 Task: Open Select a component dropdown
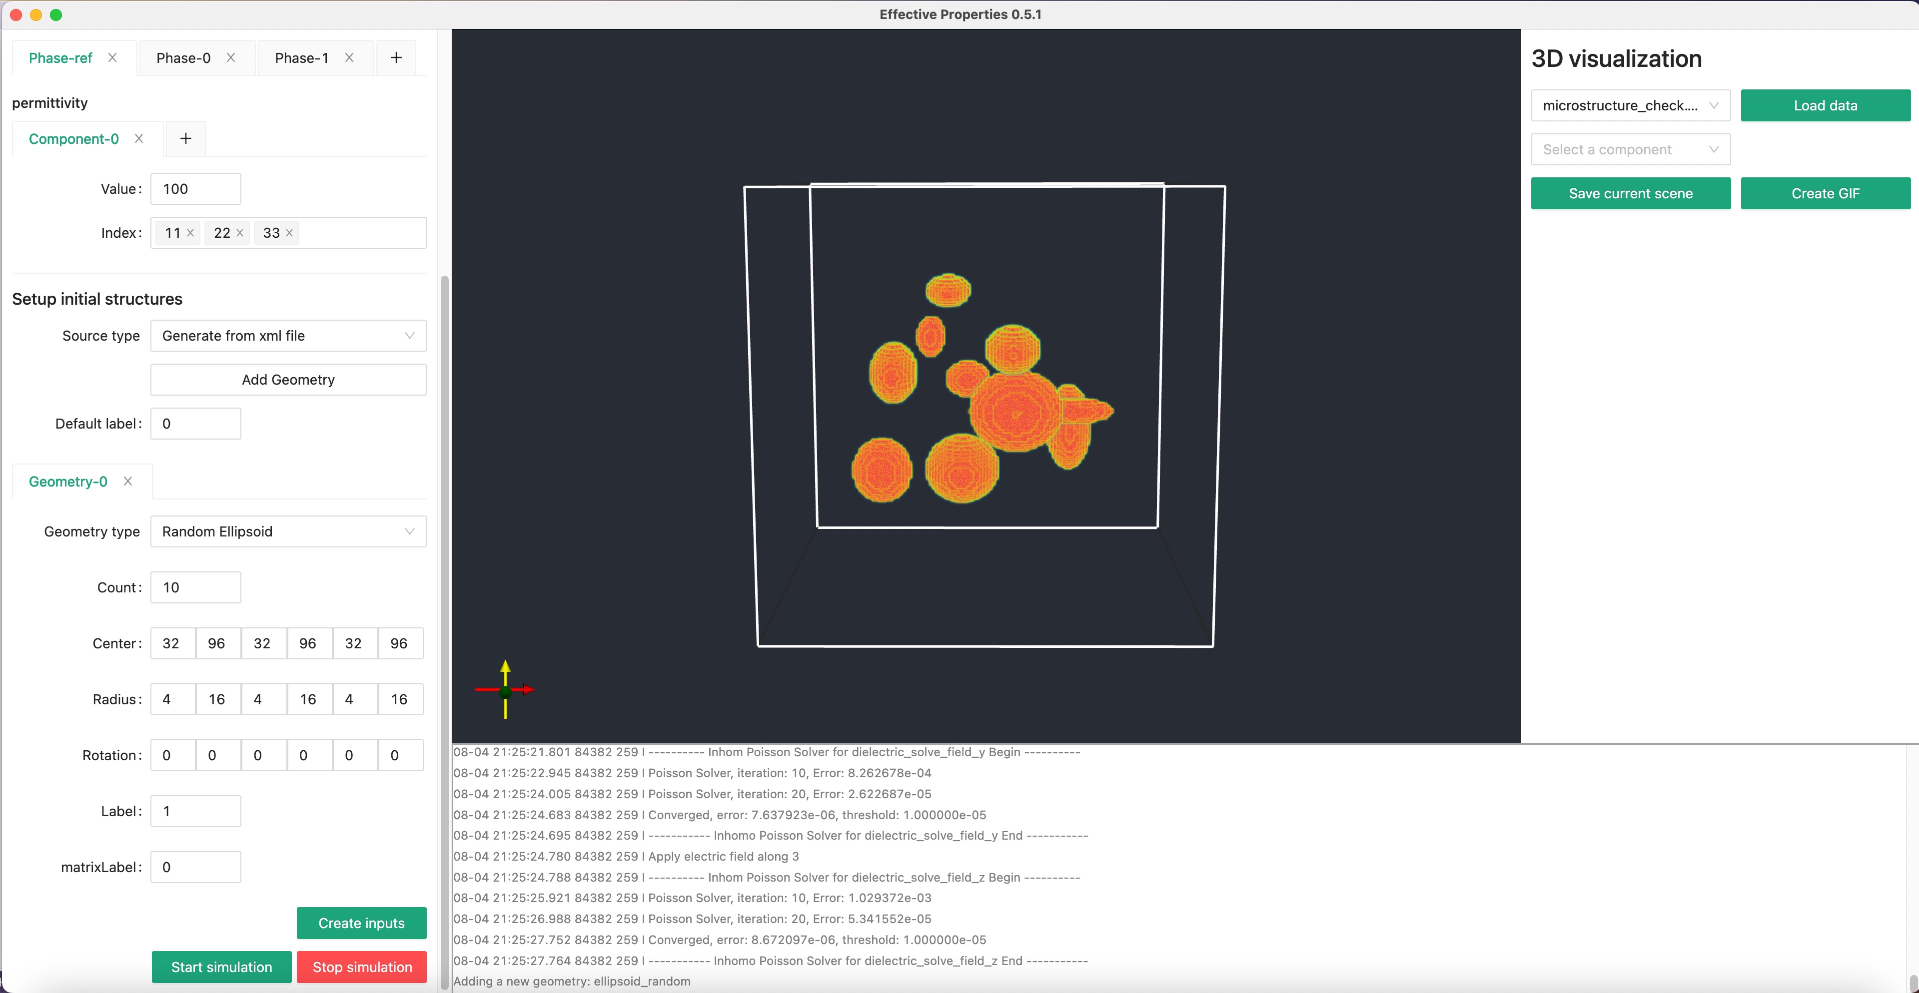(1630, 150)
